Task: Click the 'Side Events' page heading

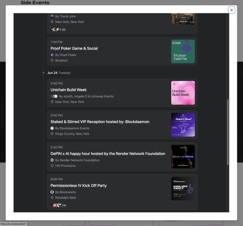Action: click(35, 3)
